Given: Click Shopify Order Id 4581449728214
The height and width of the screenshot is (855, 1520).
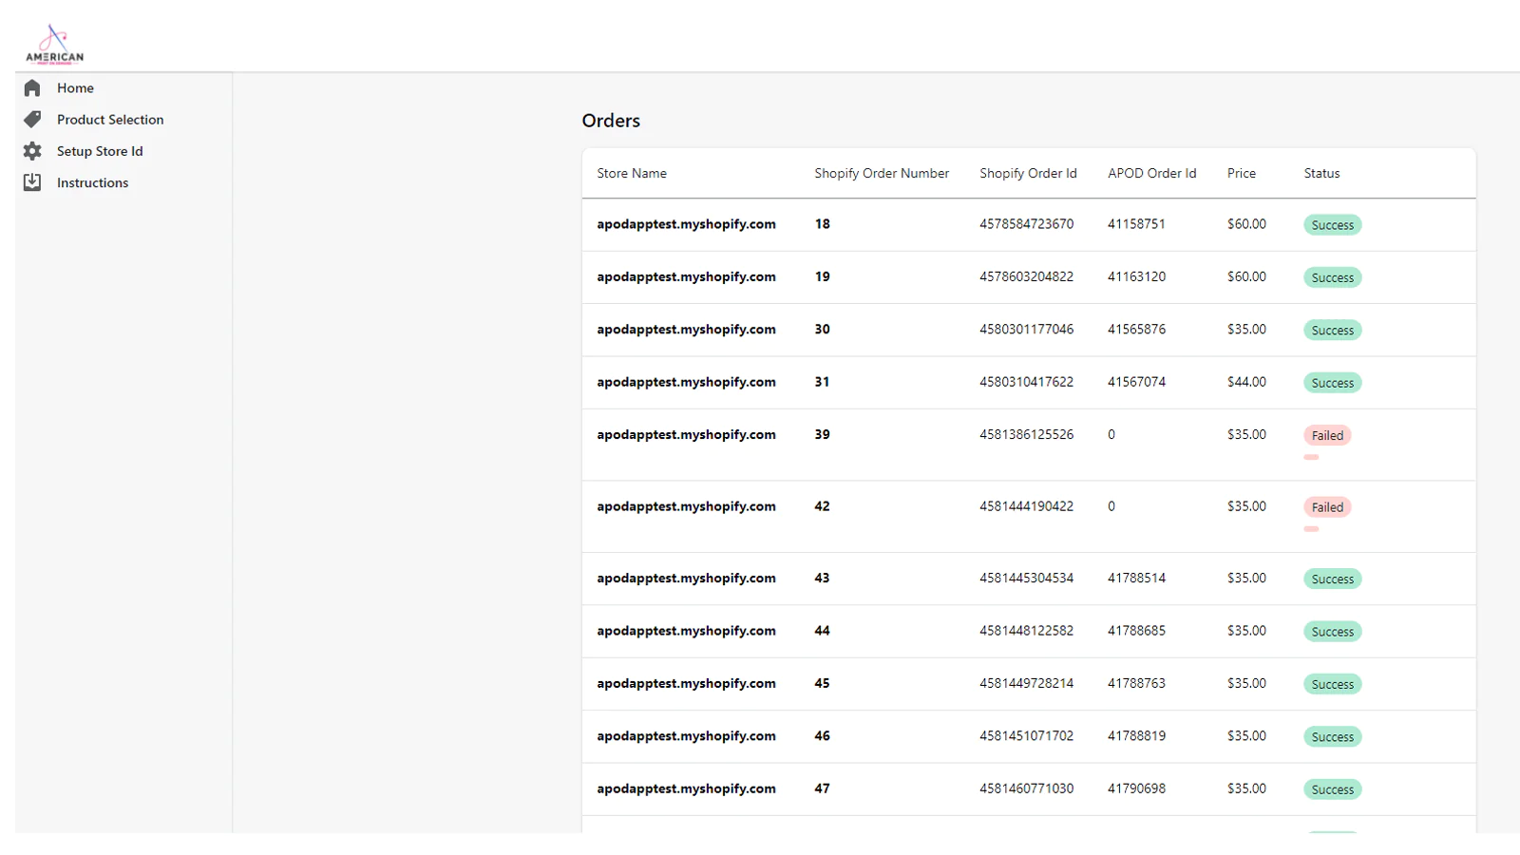Looking at the screenshot, I should pos(1027,683).
